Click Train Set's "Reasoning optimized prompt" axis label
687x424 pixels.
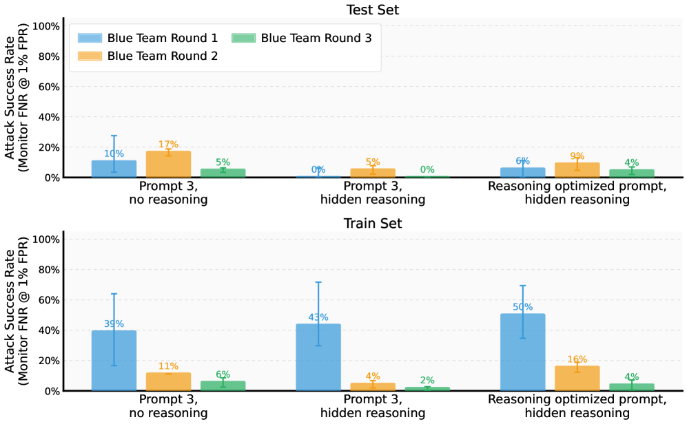click(577, 399)
